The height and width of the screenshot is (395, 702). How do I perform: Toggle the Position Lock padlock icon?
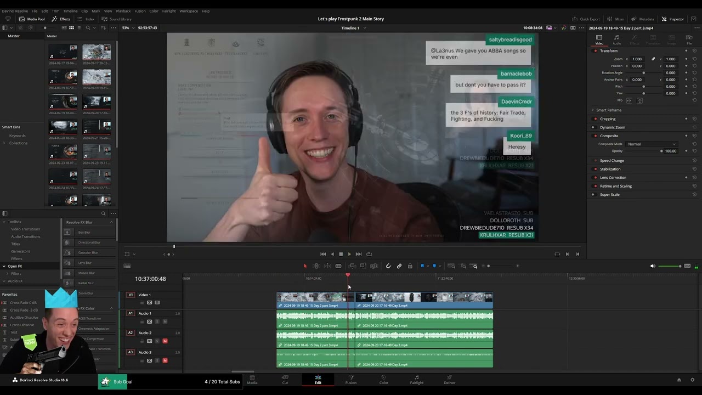click(x=410, y=266)
